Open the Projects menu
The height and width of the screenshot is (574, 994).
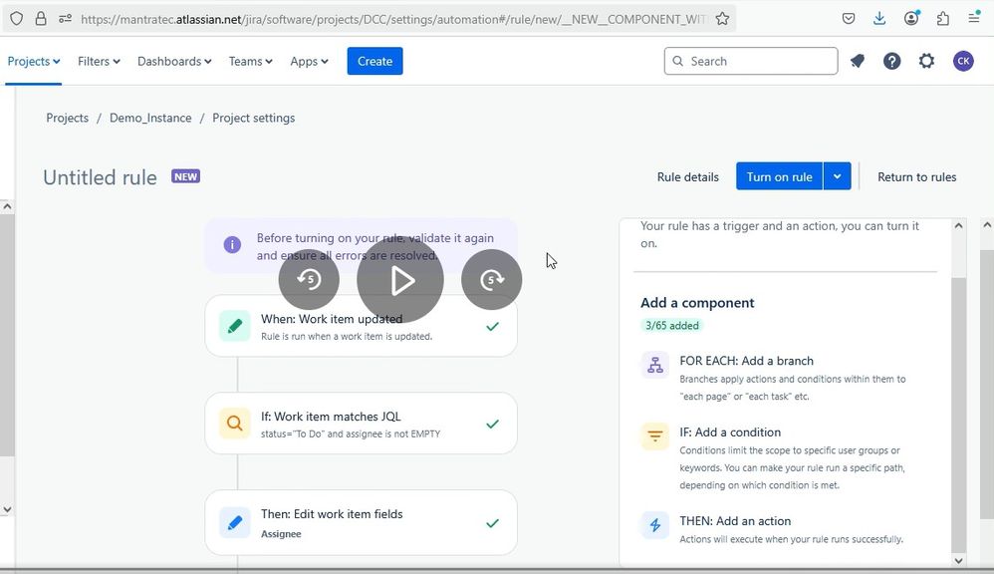[x=34, y=61]
